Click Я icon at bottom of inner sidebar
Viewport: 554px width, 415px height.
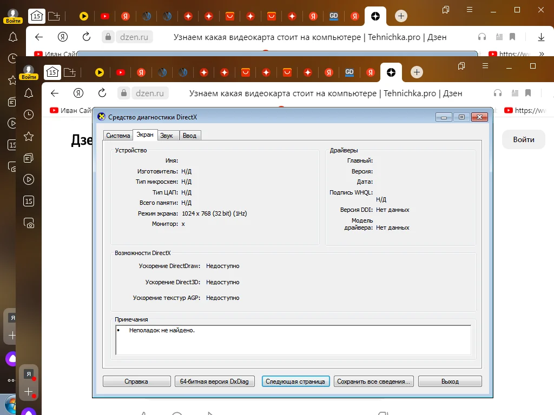29,374
